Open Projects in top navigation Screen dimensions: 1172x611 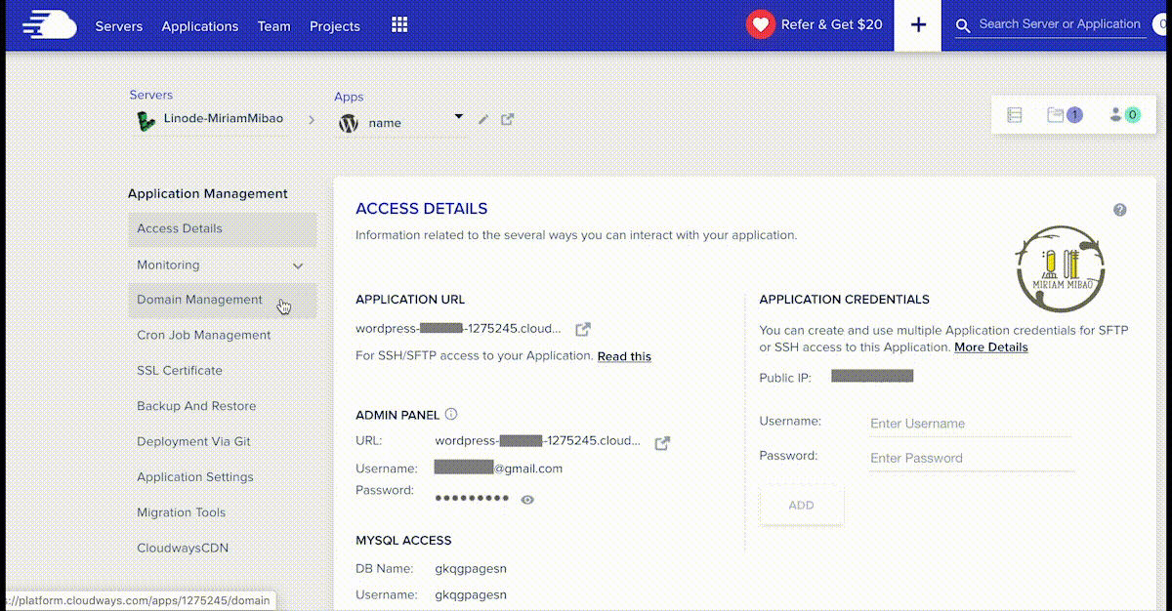(335, 26)
